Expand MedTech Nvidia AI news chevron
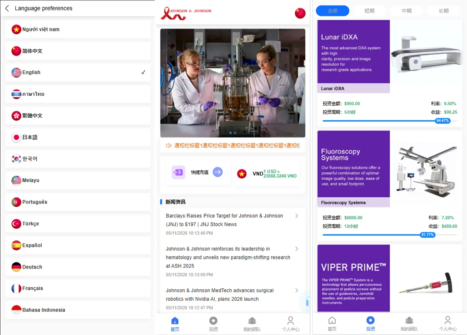This screenshot has height=335, width=467. click(296, 291)
